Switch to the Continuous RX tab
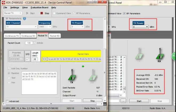 pyautogui.click(x=28, y=36)
